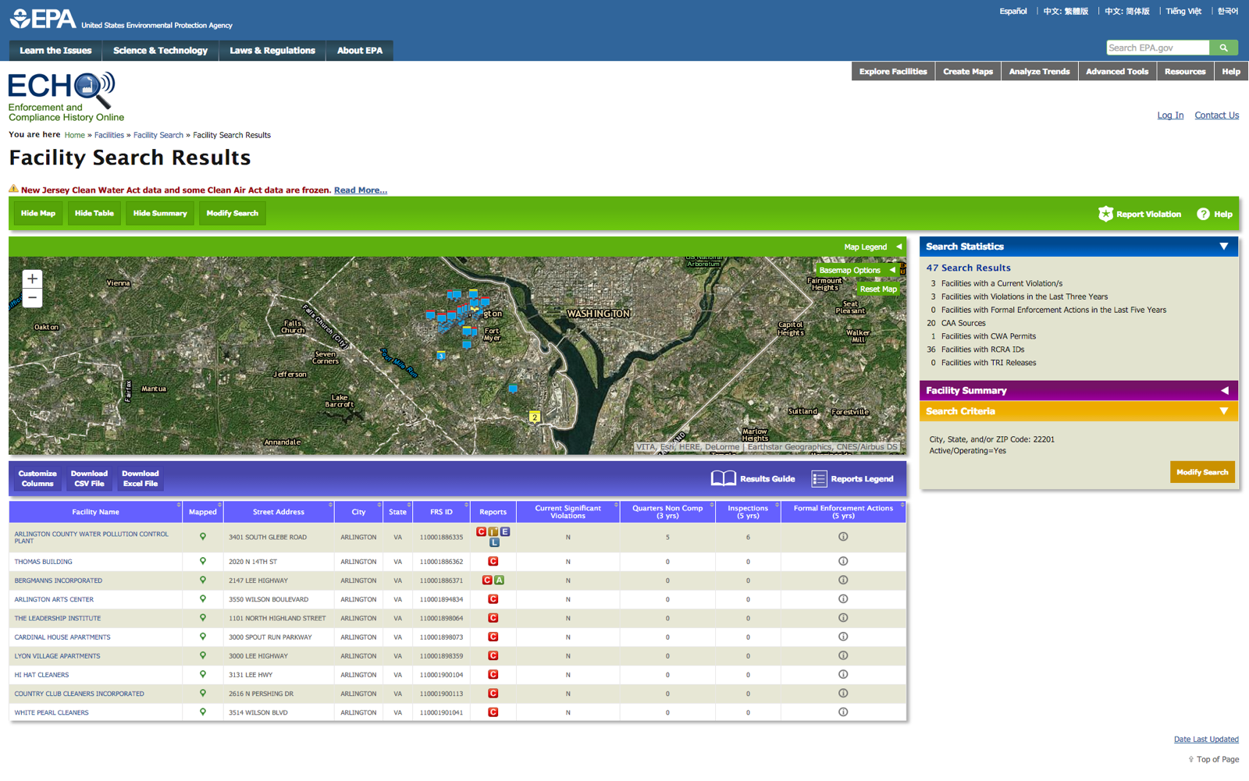Expand the Facility Summary panel arrow
1249x781 pixels.
pyautogui.click(x=1224, y=390)
